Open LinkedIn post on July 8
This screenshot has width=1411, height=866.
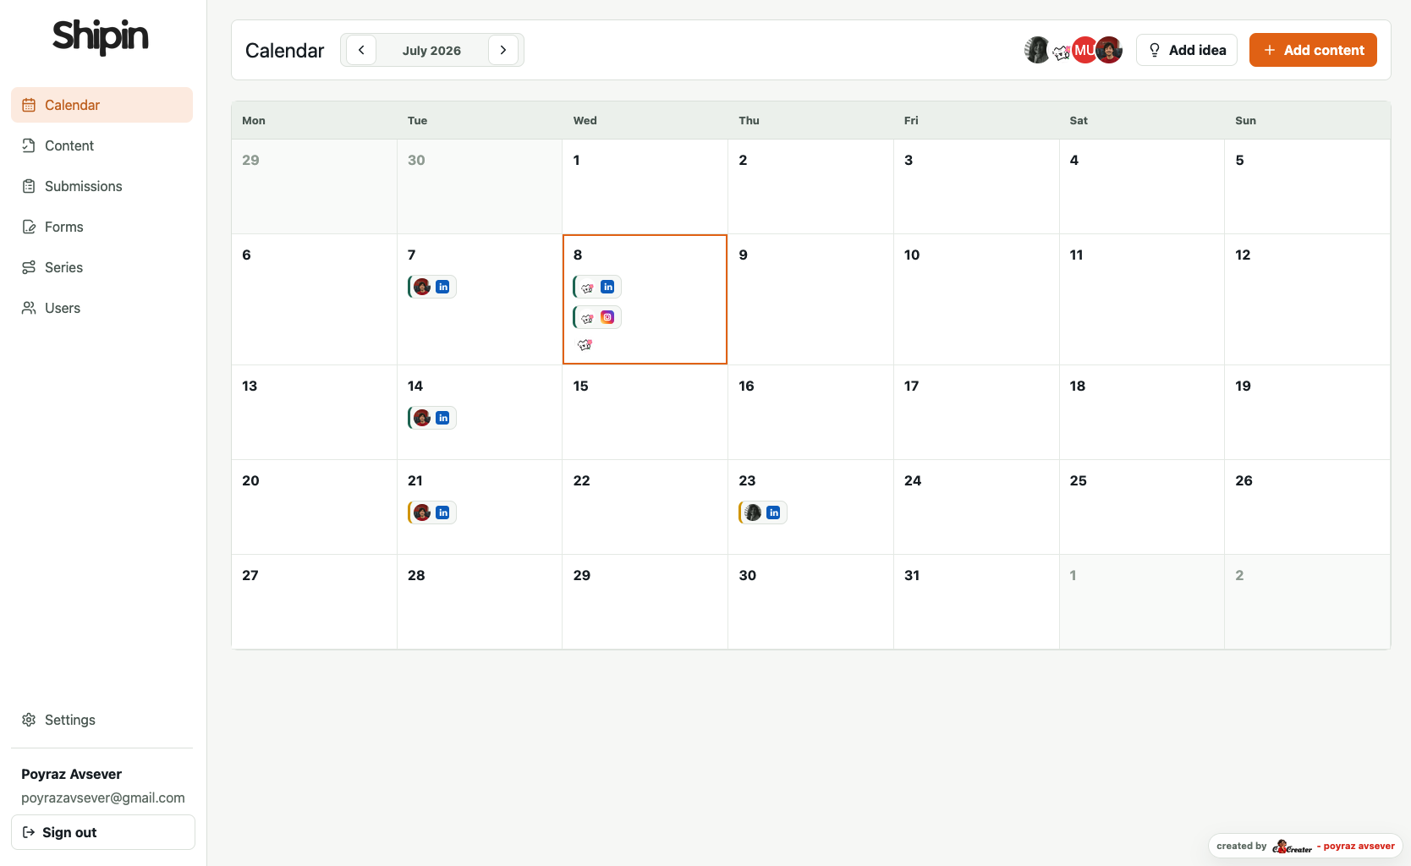(x=597, y=287)
